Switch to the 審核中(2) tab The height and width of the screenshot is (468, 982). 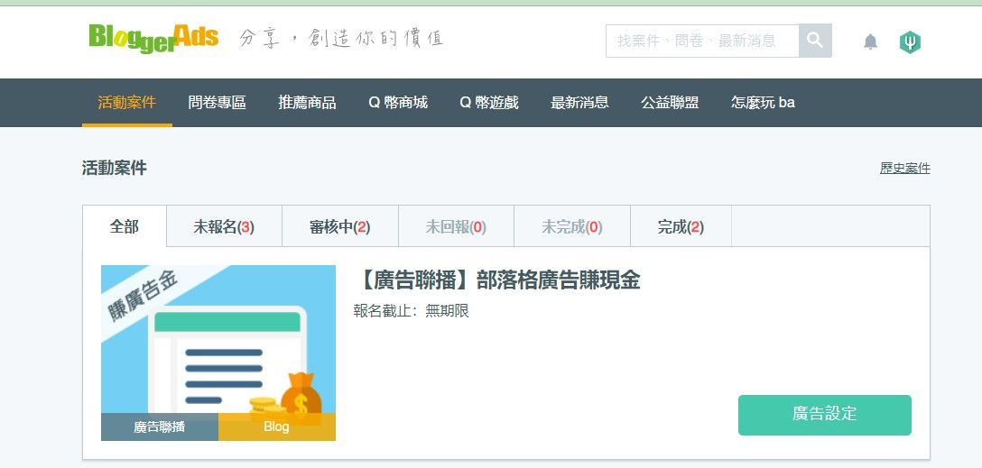(x=340, y=226)
